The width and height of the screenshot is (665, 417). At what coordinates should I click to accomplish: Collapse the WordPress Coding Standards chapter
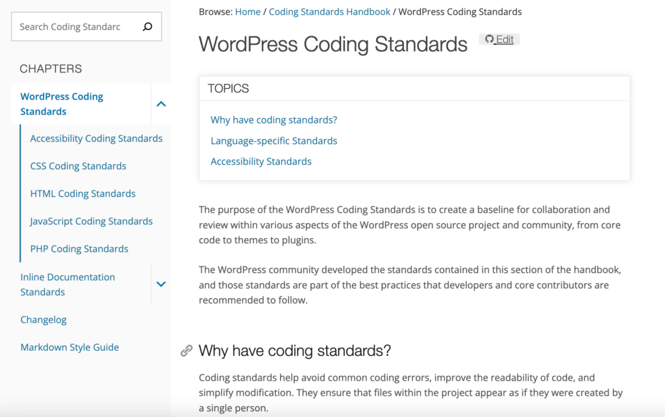pos(161,104)
